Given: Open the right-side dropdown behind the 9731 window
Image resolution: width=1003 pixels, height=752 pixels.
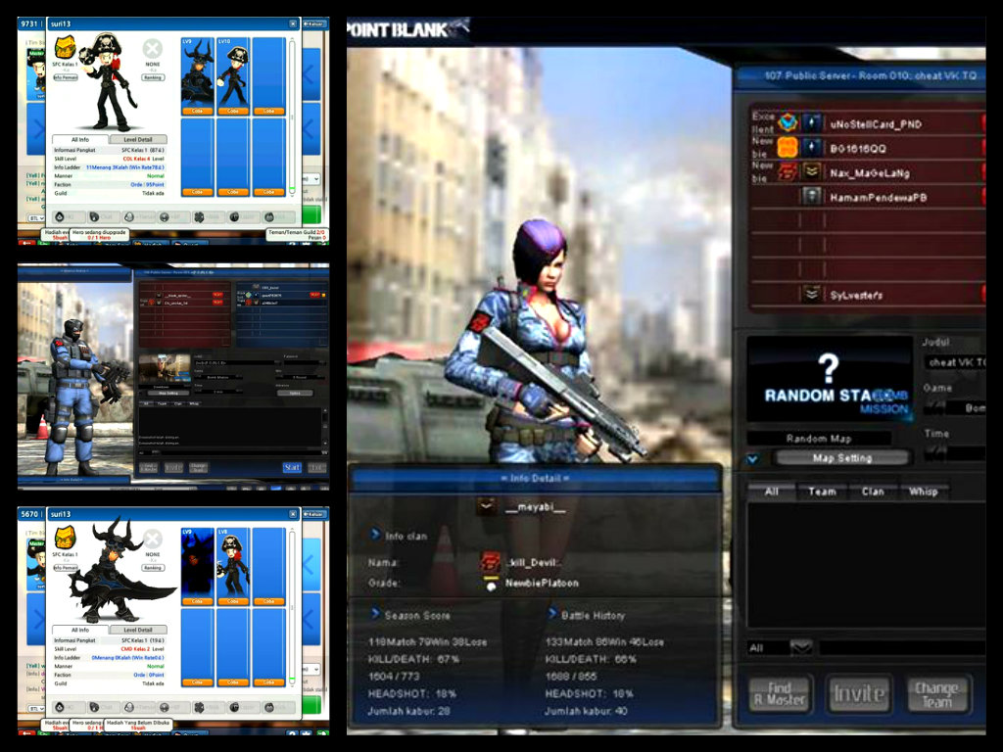Looking at the screenshot, I should tap(311, 180).
